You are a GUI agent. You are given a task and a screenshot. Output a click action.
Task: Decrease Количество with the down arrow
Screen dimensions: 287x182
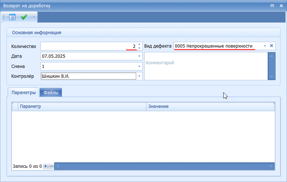tap(139, 48)
